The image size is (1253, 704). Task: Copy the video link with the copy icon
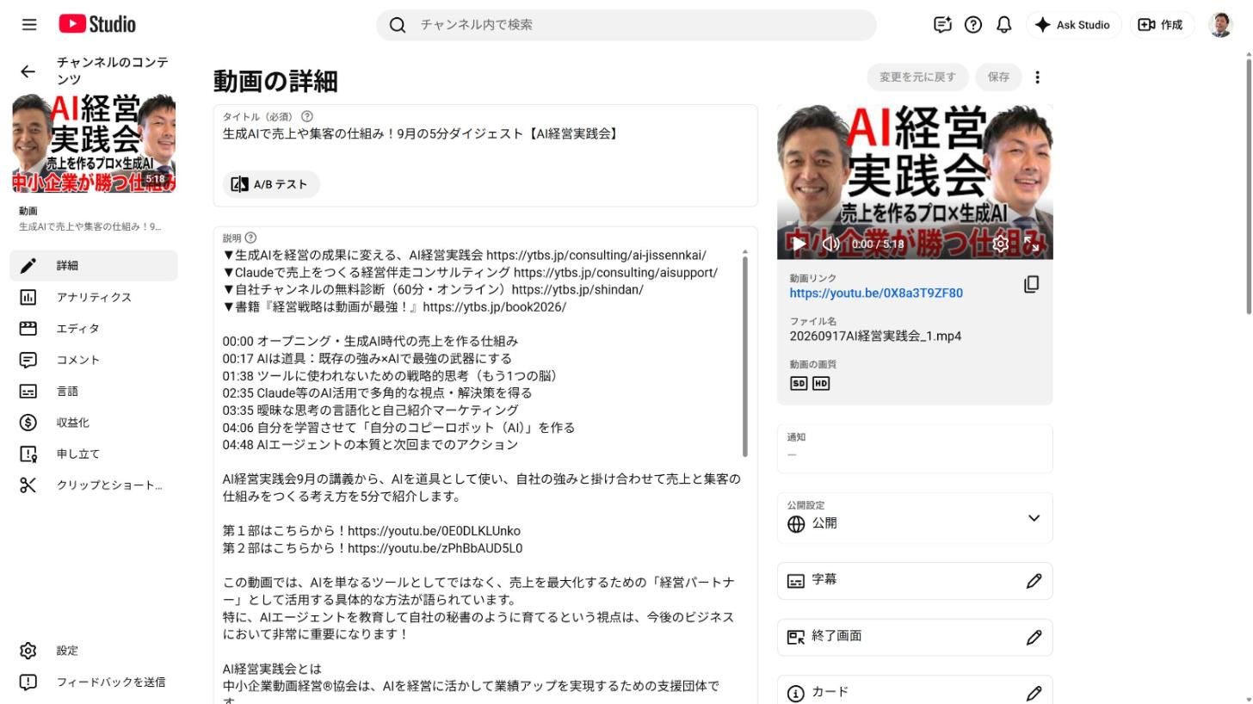pos(1031,285)
